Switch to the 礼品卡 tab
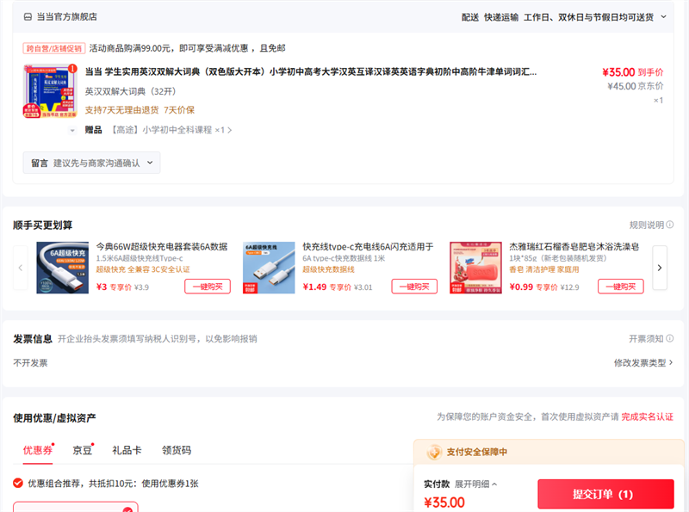This screenshot has width=689, height=512. pyautogui.click(x=127, y=450)
